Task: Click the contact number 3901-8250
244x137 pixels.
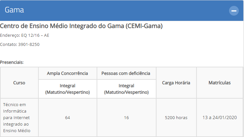Action: (29, 44)
